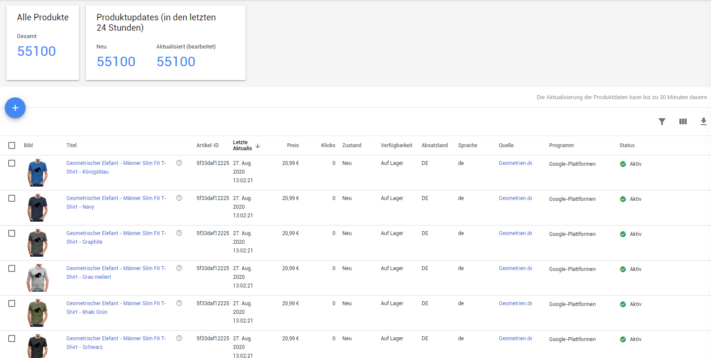Sort by Letzte Aktualis column arrow
The image size is (711, 358).
[x=258, y=146]
